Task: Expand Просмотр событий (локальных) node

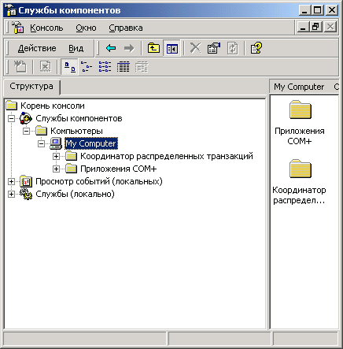Action: pos(11,181)
